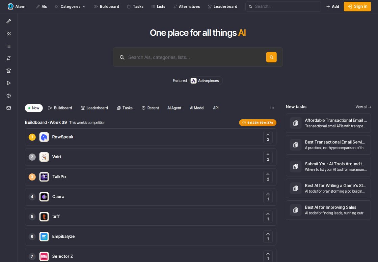Switch to the Buildboard filter tab
The image size is (378, 262).
pos(60,108)
